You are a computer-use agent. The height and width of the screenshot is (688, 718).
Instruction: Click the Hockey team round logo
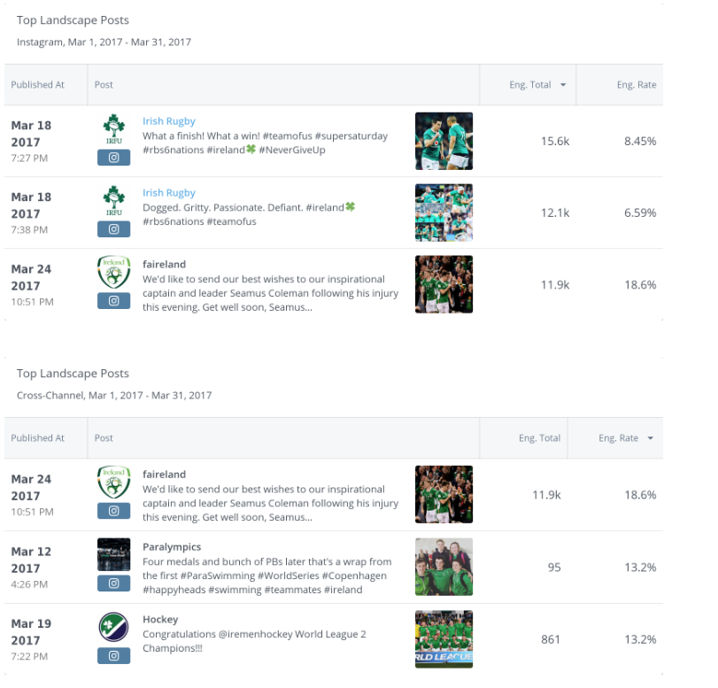113,627
